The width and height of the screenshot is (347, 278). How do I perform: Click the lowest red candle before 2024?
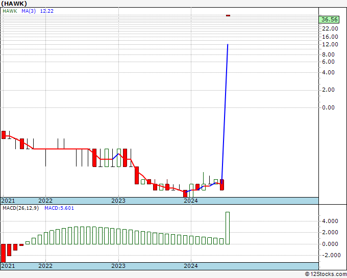[x=185, y=193]
